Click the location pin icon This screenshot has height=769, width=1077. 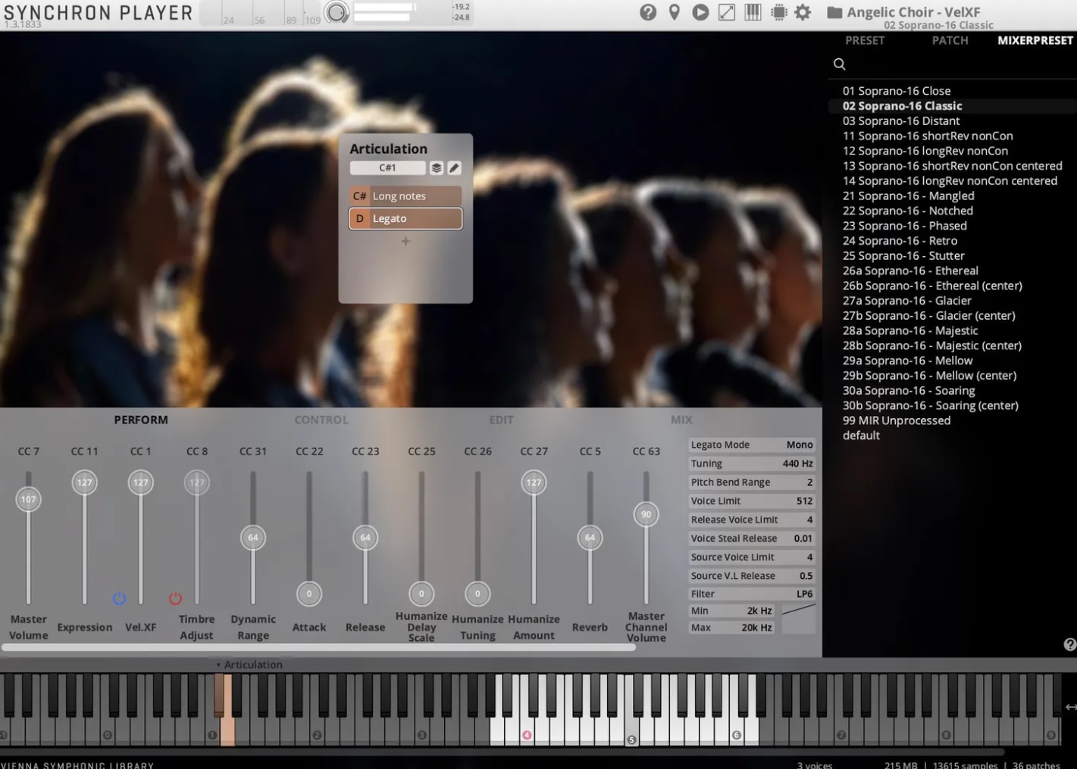coord(674,12)
